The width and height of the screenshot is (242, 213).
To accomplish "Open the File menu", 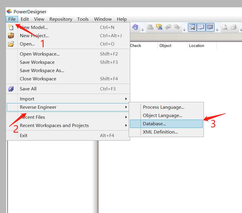I will pos(12,19).
